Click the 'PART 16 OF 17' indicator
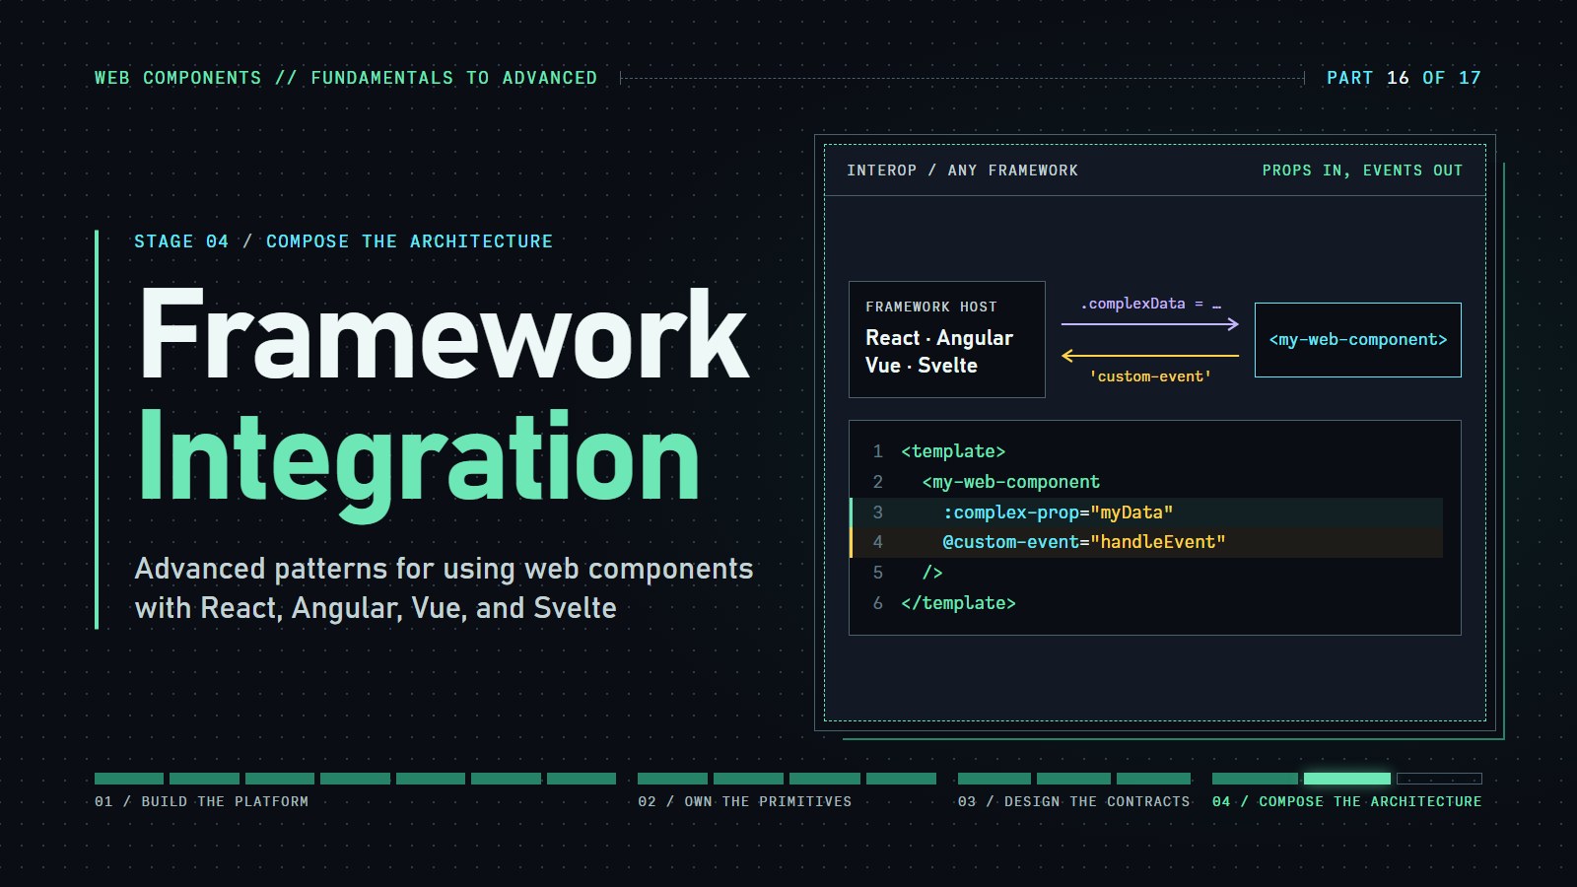 click(1404, 78)
